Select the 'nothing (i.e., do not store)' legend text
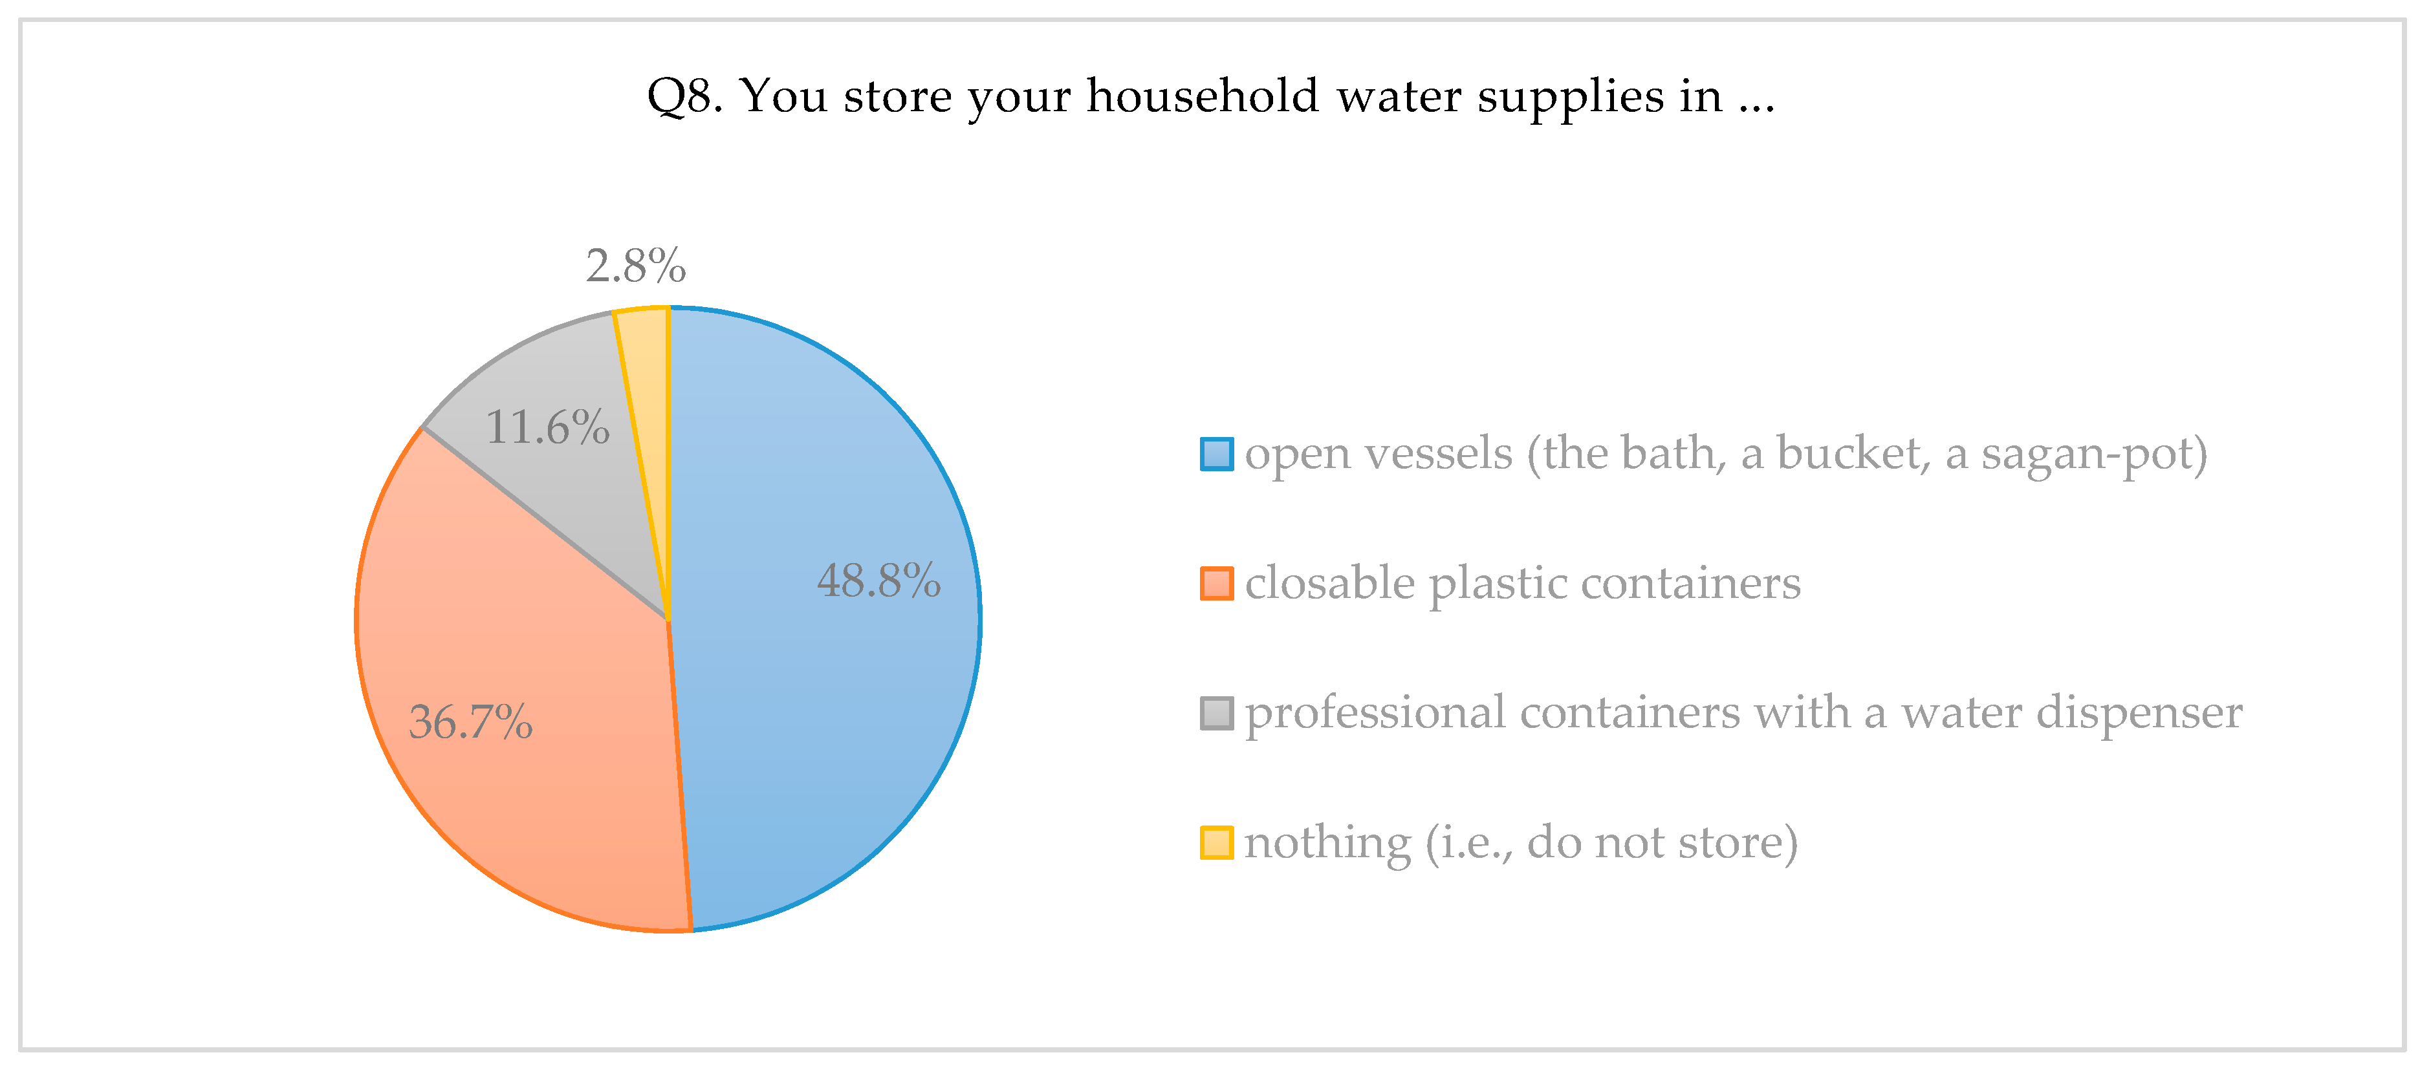2431x1077 pixels. [x=1520, y=842]
